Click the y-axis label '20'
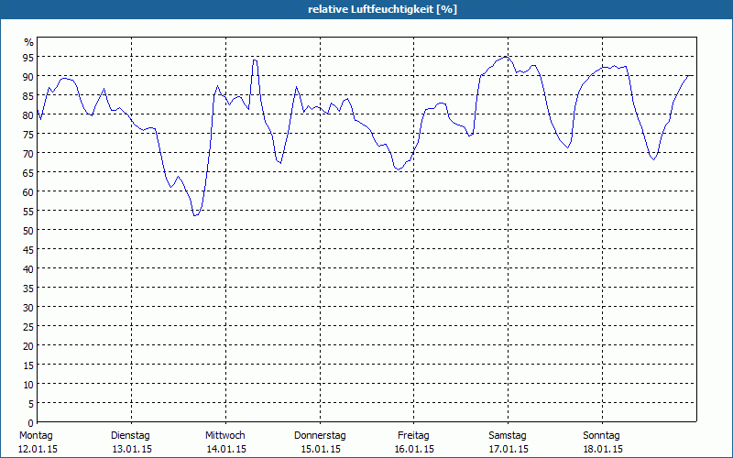The height and width of the screenshot is (458, 733). tap(28, 346)
